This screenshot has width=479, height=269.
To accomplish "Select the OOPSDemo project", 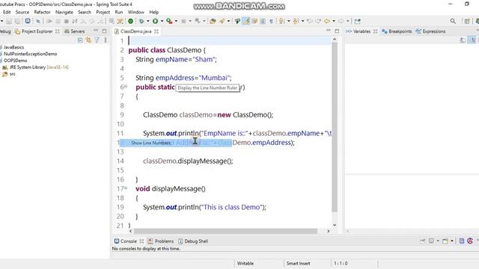I will tap(15, 61).
